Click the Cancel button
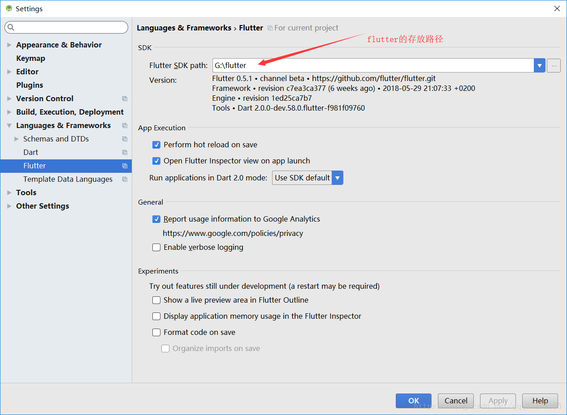This screenshot has width=567, height=415. [456, 401]
